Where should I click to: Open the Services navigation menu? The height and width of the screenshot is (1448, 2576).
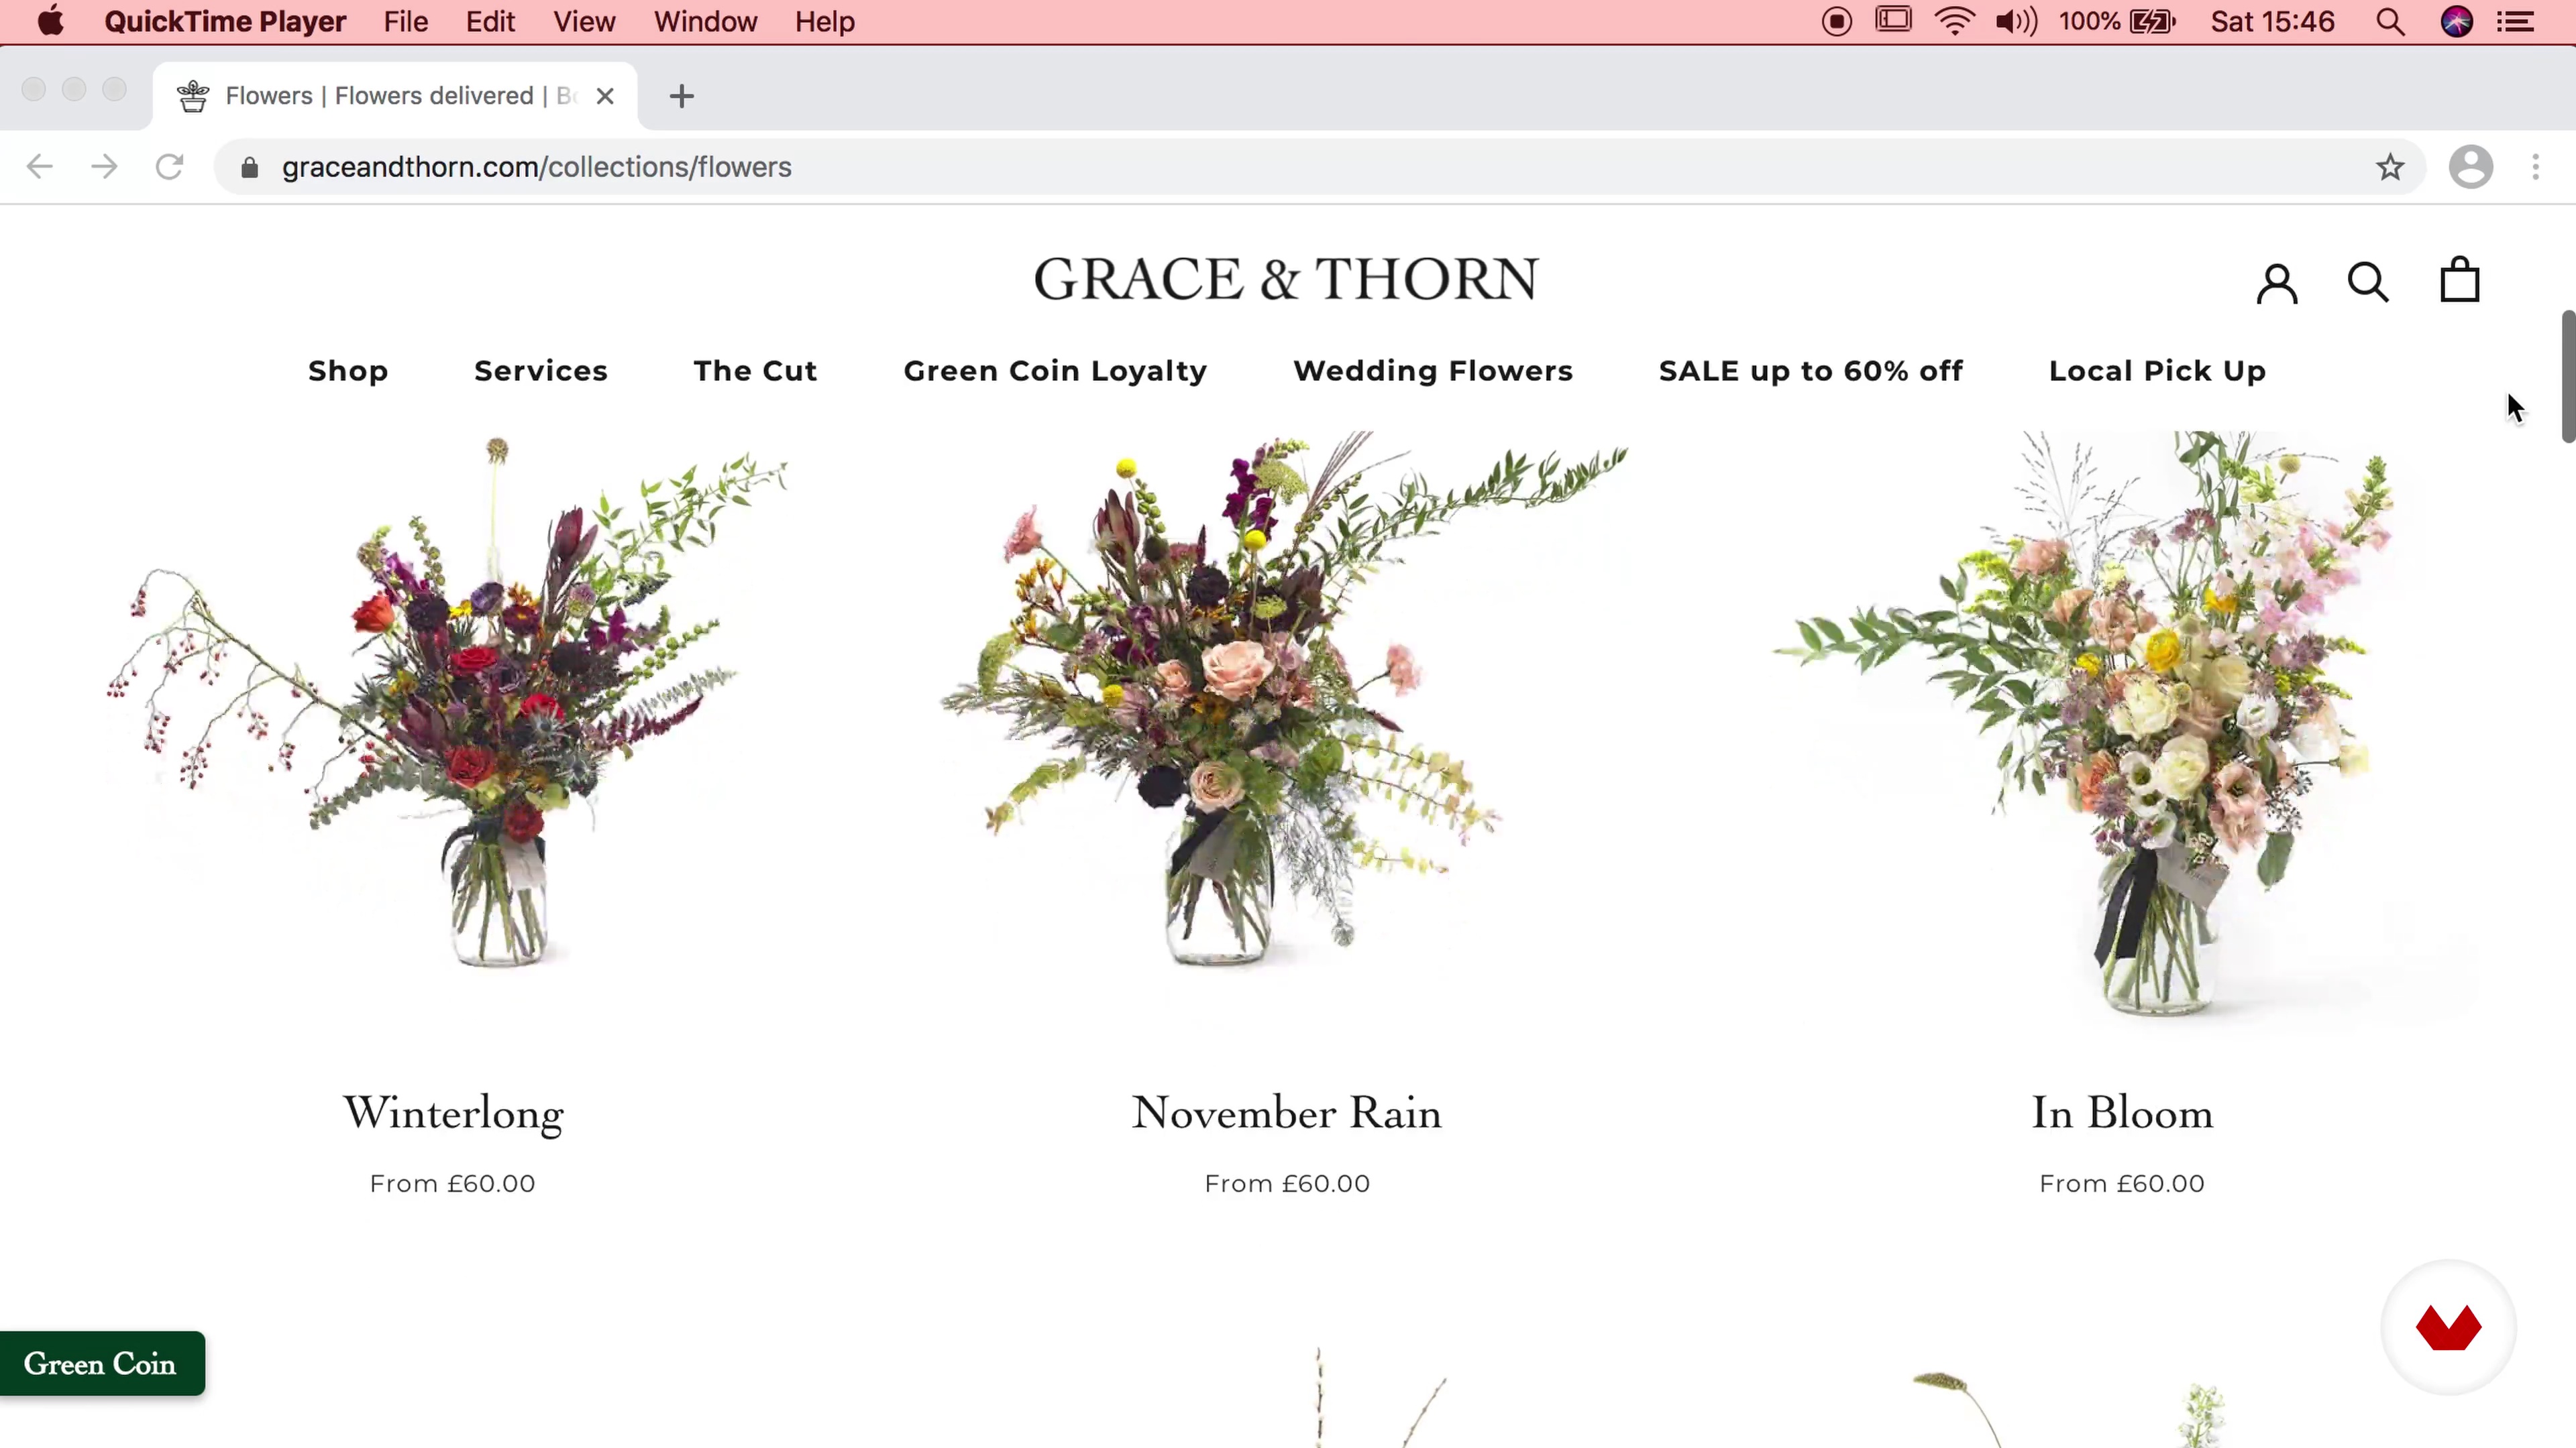pos(541,371)
